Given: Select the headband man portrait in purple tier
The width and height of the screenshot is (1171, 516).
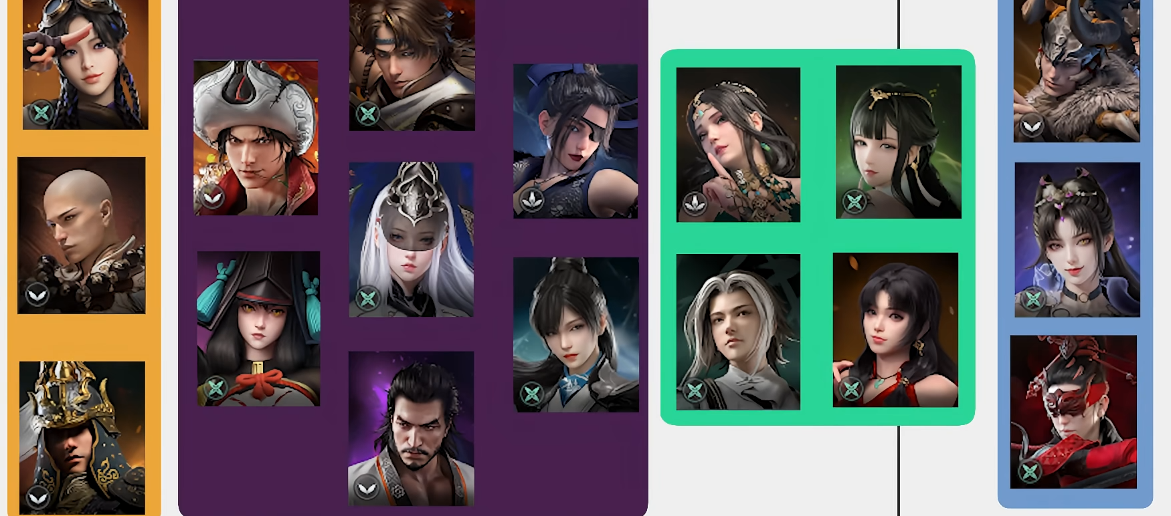Looking at the screenshot, I should 412,65.
